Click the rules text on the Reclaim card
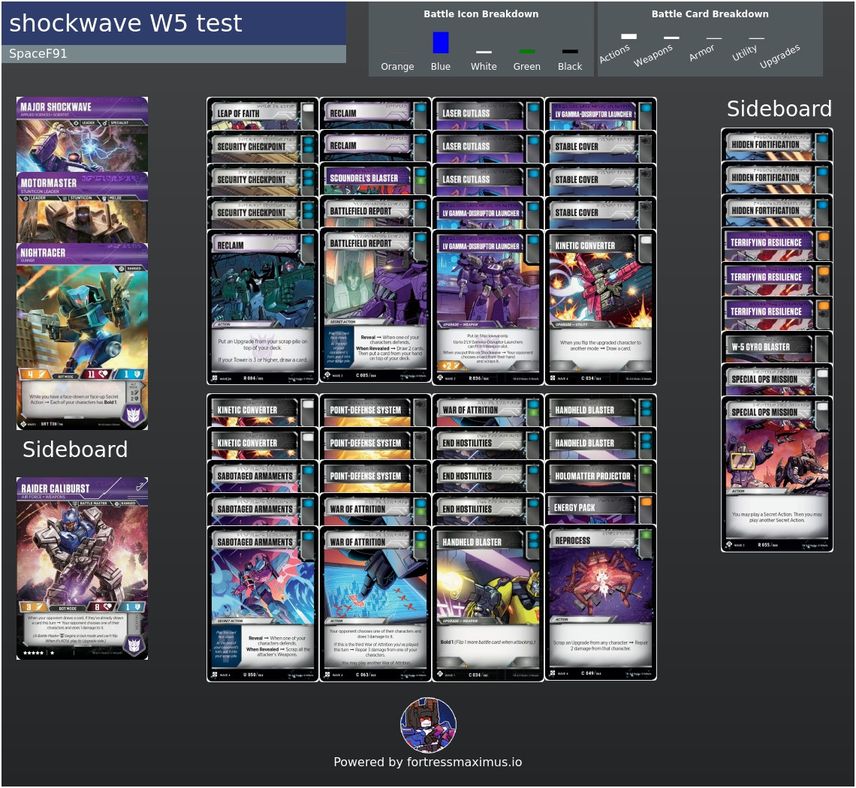Image resolution: width=856 pixels, height=788 pixels. coord(263,350)
